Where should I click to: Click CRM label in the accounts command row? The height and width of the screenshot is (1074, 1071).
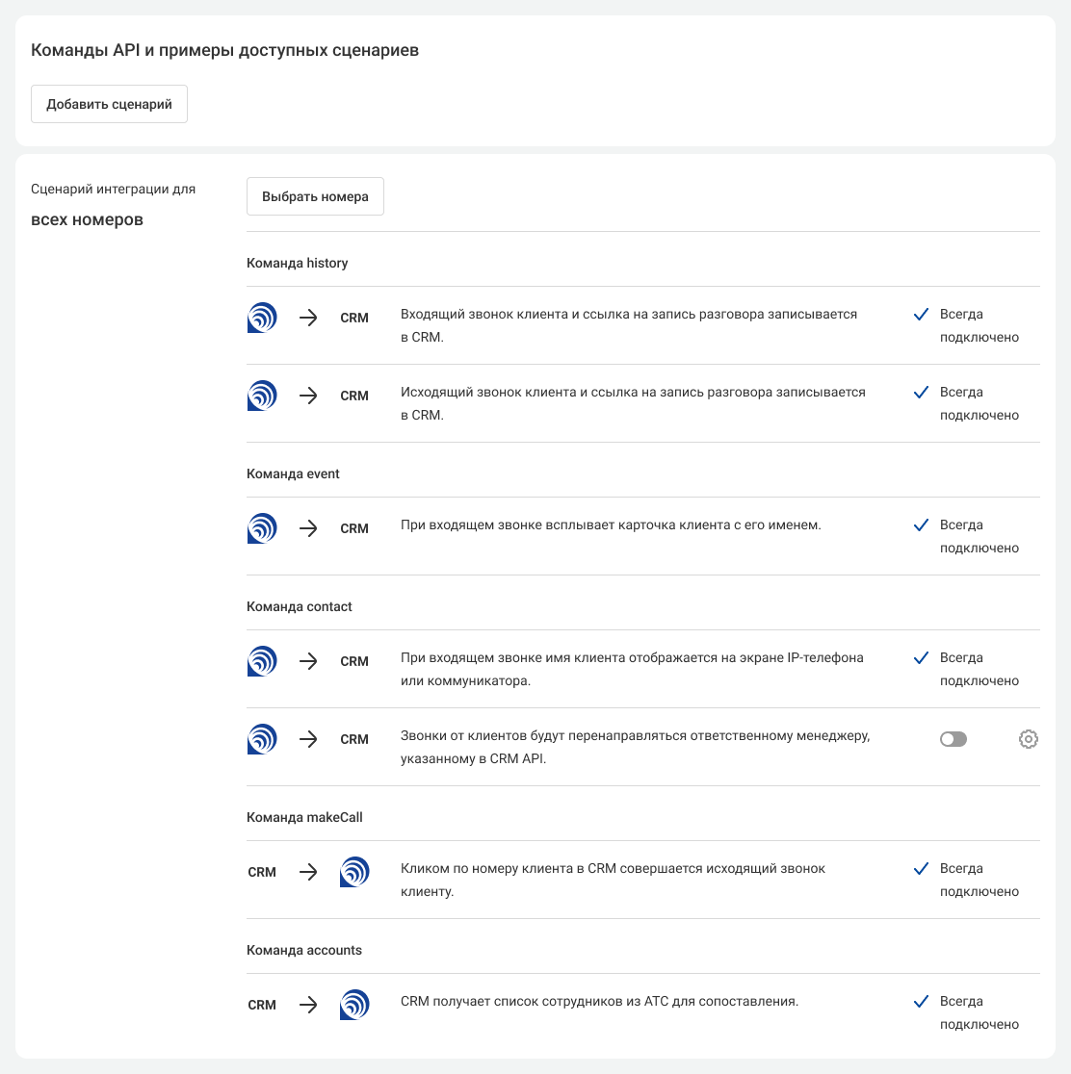click(x=262, y=1005)
